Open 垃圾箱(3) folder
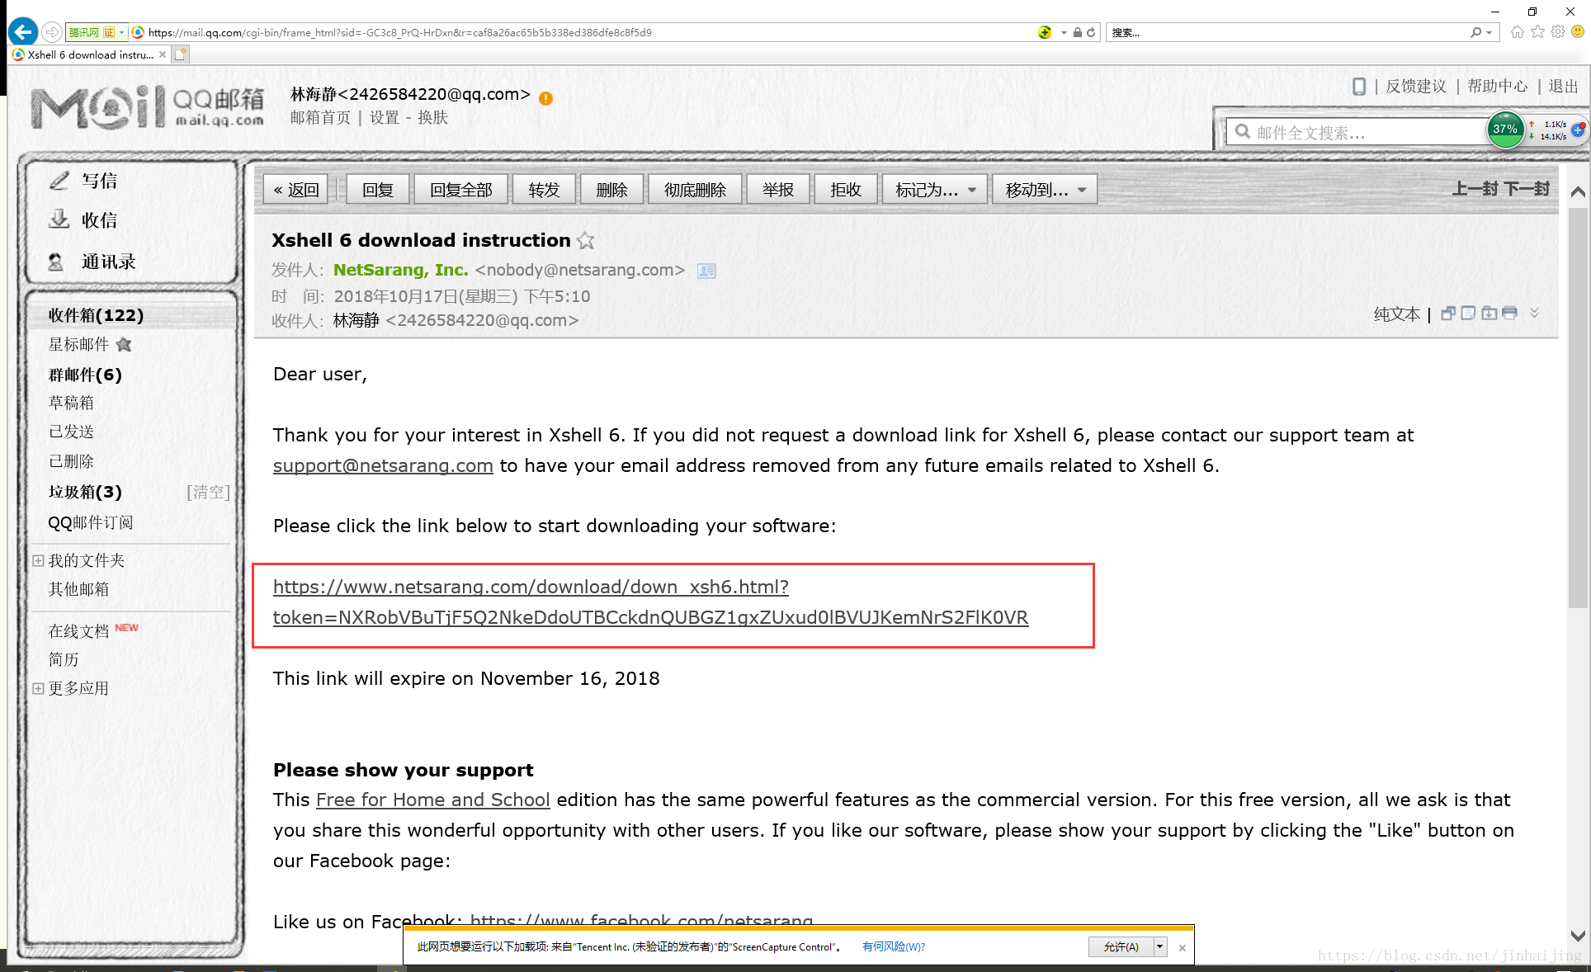This screenshot has width=1591, height=972. tap(85, 492)
